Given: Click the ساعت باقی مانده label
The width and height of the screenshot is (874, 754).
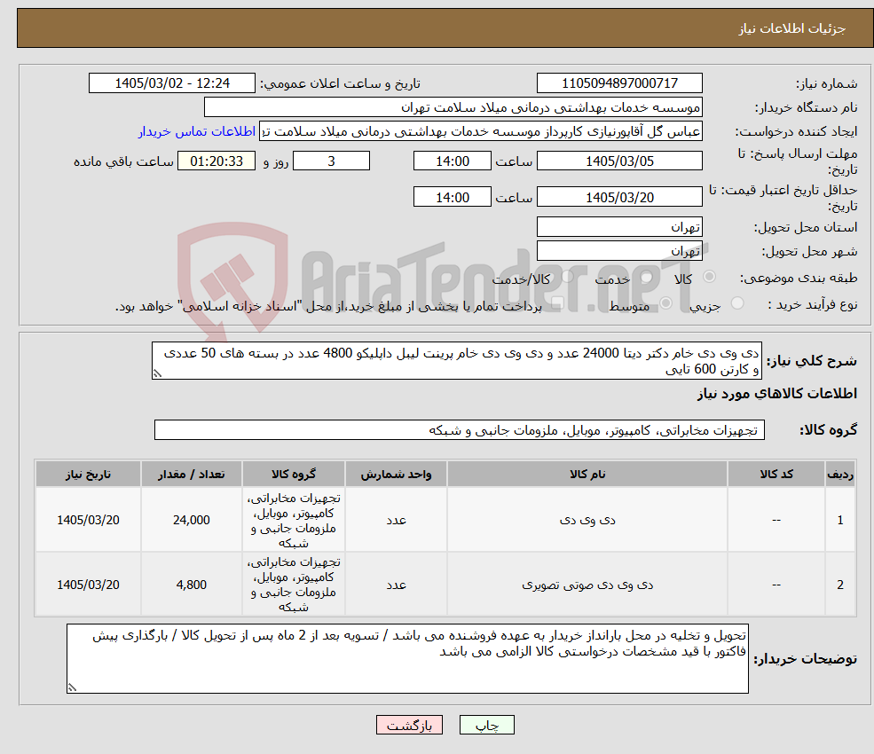Looking at the screenshot, I should tap(123, 161).
